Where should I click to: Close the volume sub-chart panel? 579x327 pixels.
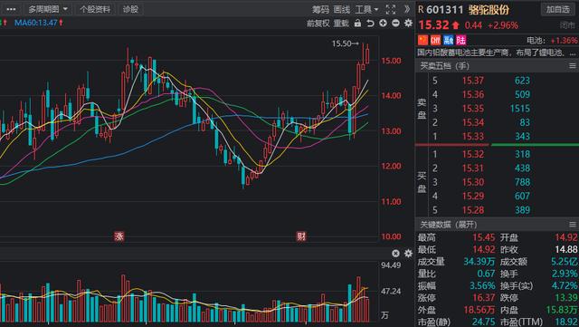coord(395,254)
